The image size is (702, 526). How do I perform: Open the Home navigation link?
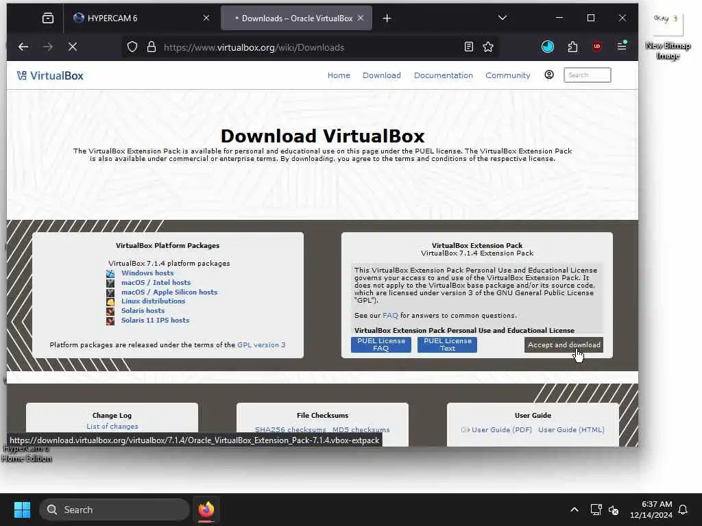pyautogui.click(x=339, y=75)
